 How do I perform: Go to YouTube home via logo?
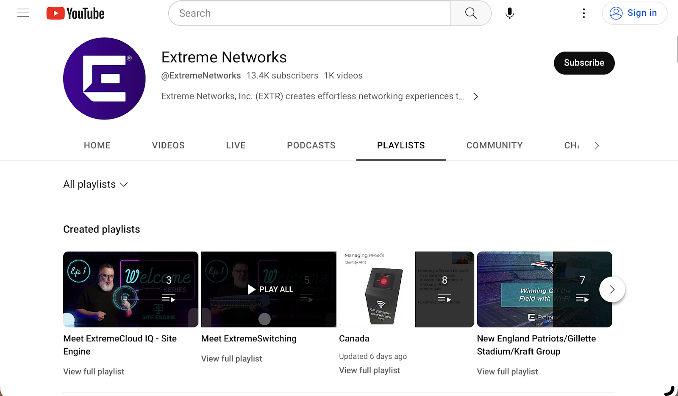click(x=75, y=14)
